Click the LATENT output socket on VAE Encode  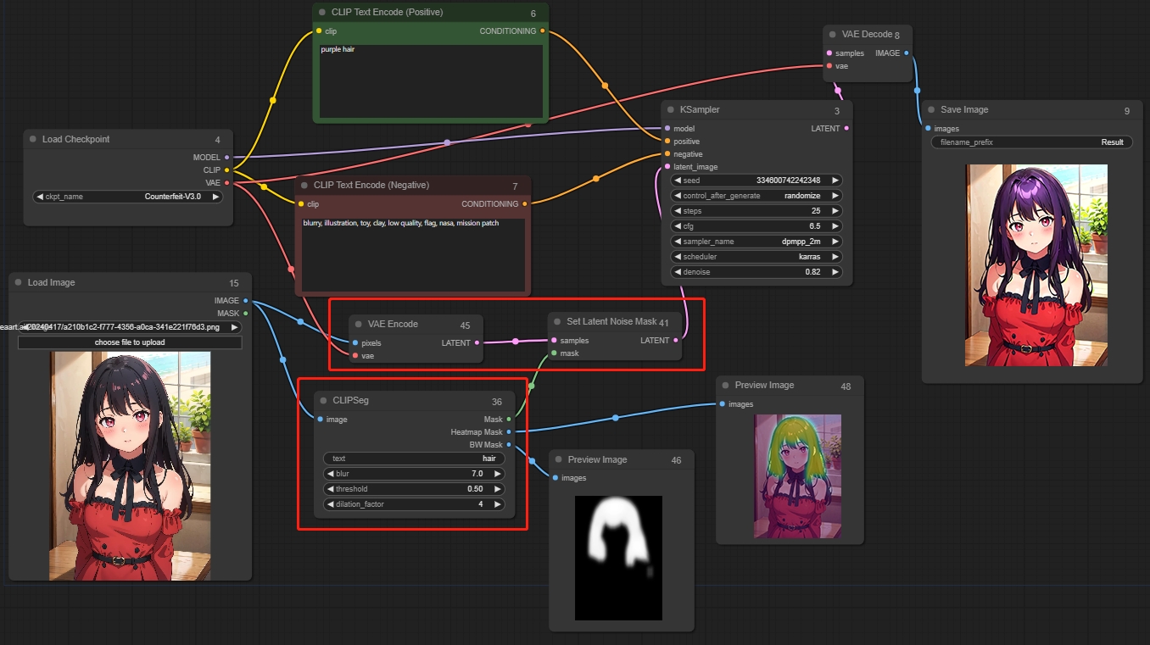[x=477, y=343]
